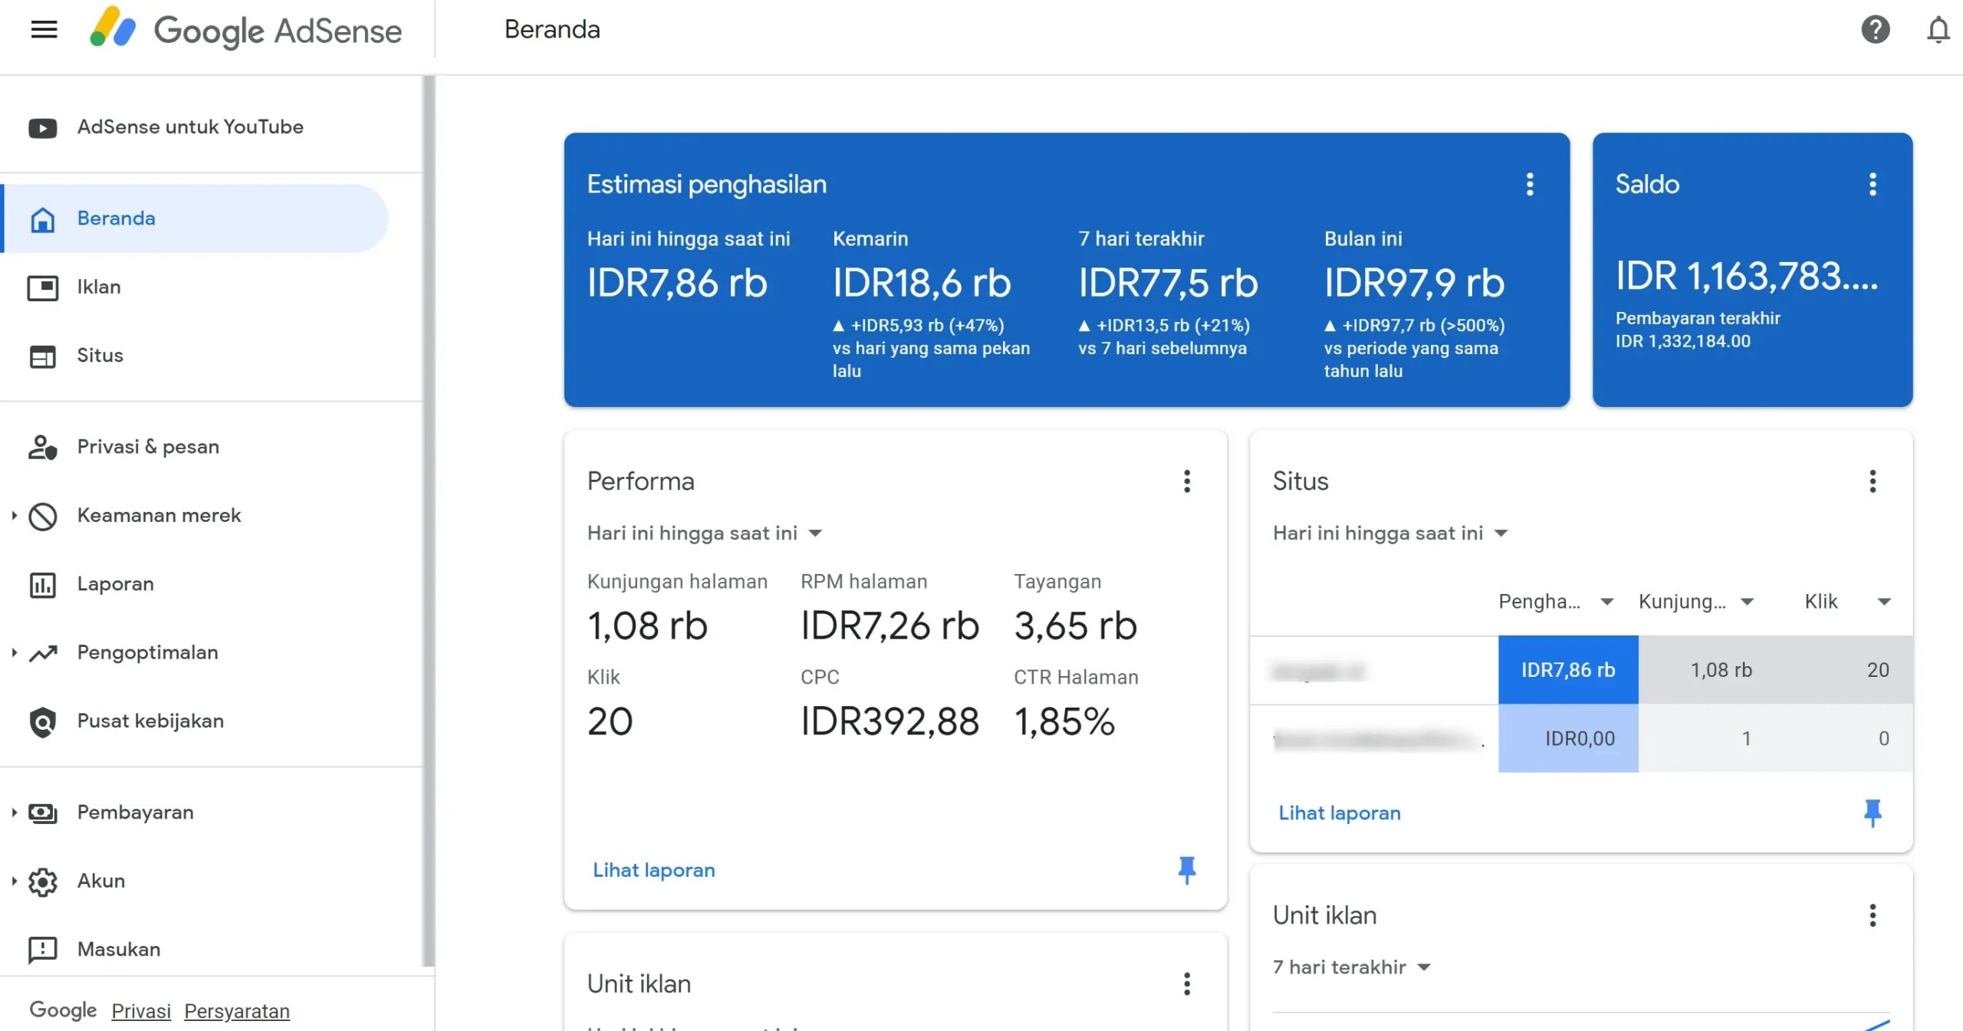Click the Pusat kebijakan shield icon

(43, 721)
